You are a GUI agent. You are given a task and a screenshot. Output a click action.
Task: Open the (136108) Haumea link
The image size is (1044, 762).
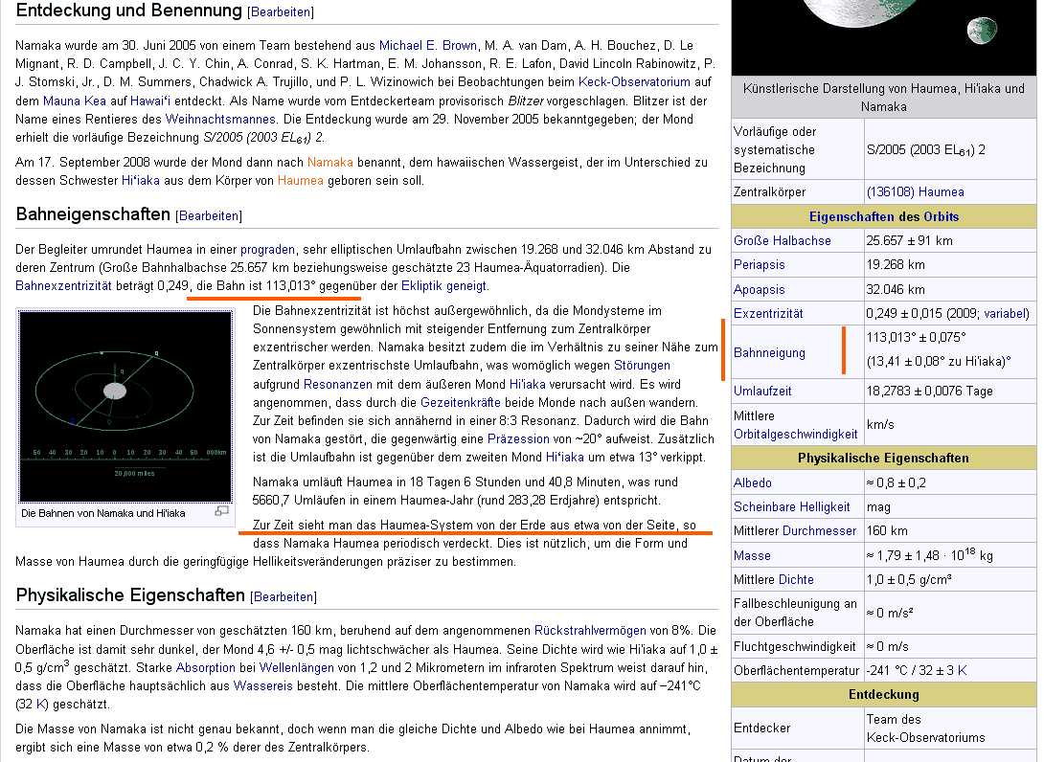pyautogui.click(x=915, y=192)
